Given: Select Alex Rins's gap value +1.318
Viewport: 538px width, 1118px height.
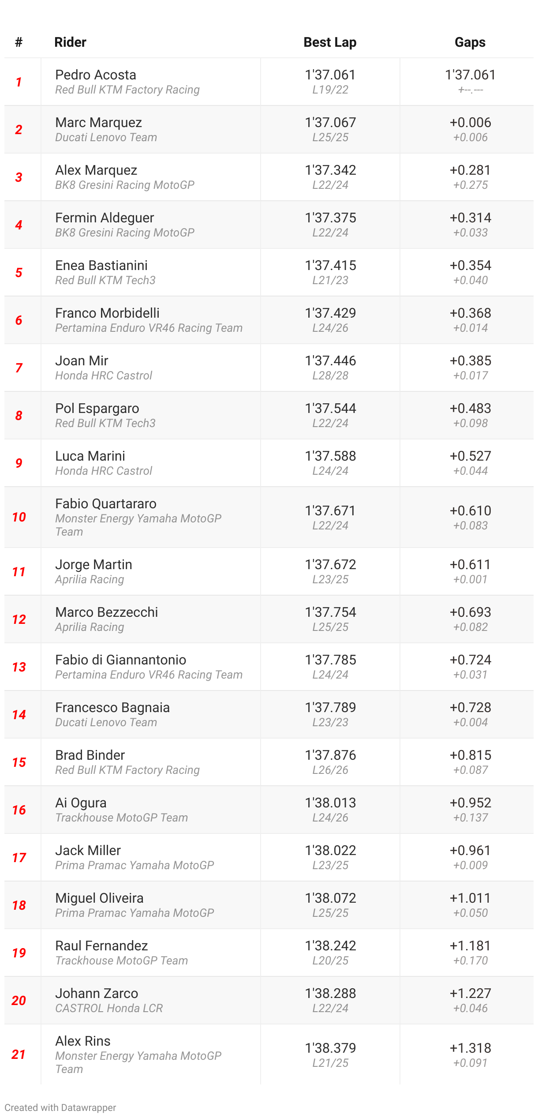Looking at the screenshot, I should (x=470, y=1048).
